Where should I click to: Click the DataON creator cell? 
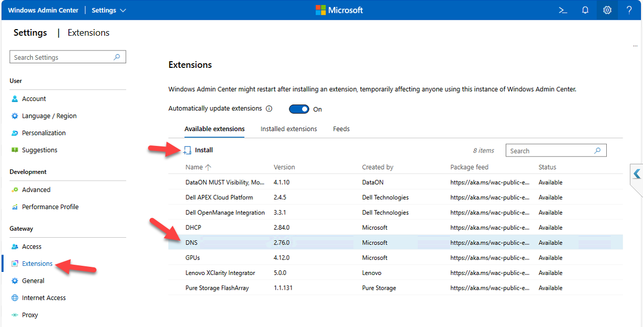(x=373, y=183)
